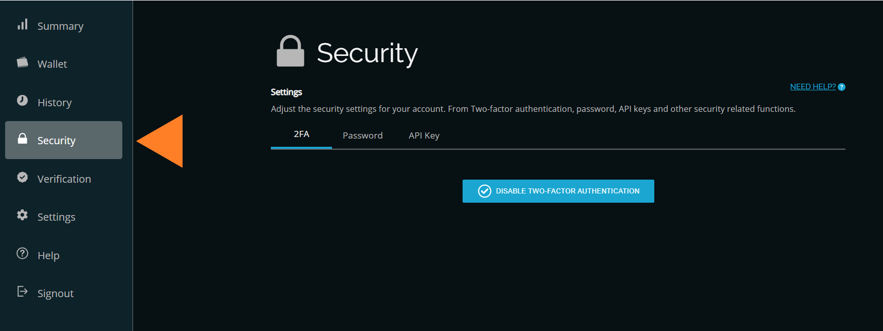Click the blue help icon beside Need Help
Viewport: 883px width, 331px height.
coord(841,87)
